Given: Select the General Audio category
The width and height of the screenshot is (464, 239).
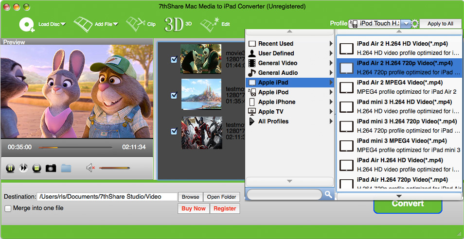Looking at the screenshot, I should point(290,73).
